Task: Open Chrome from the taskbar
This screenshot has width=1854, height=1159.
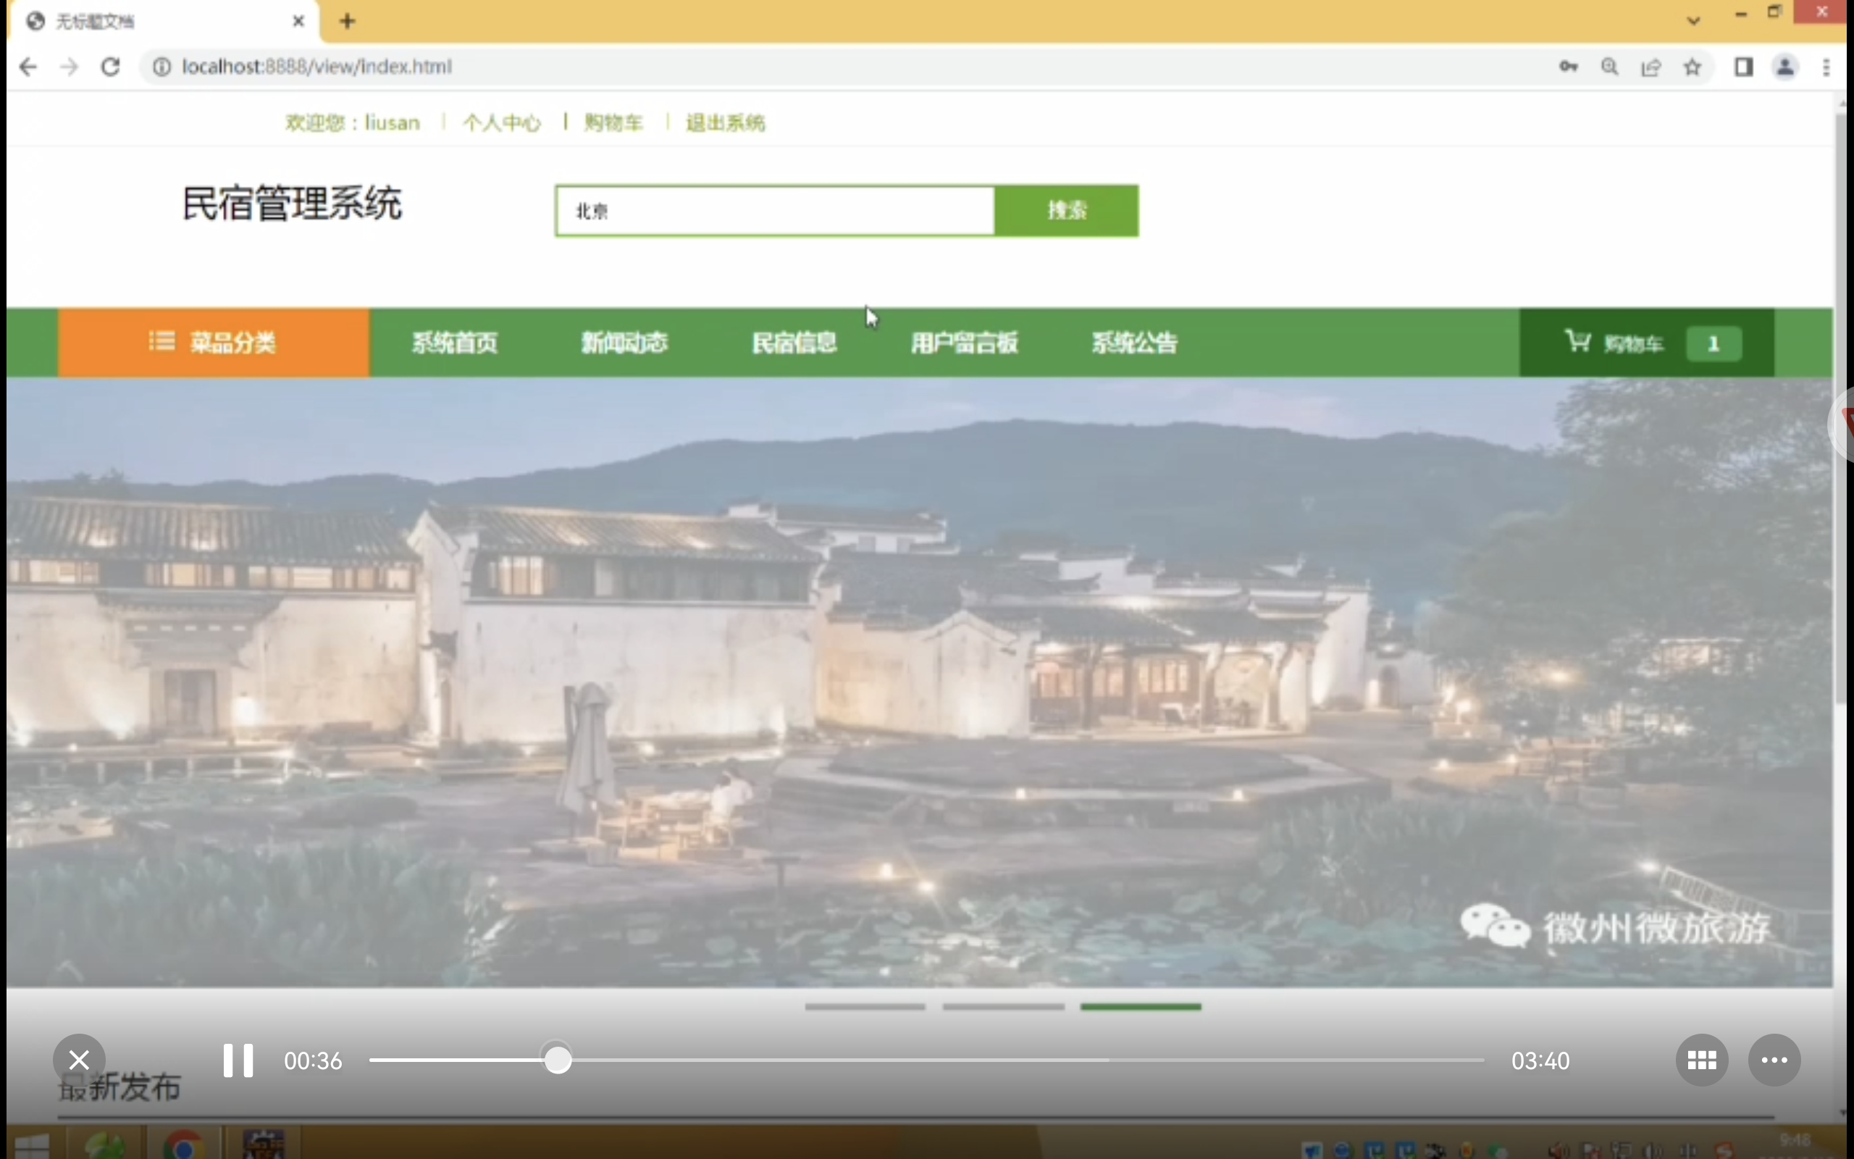Action: click(x=183, y=1145)
